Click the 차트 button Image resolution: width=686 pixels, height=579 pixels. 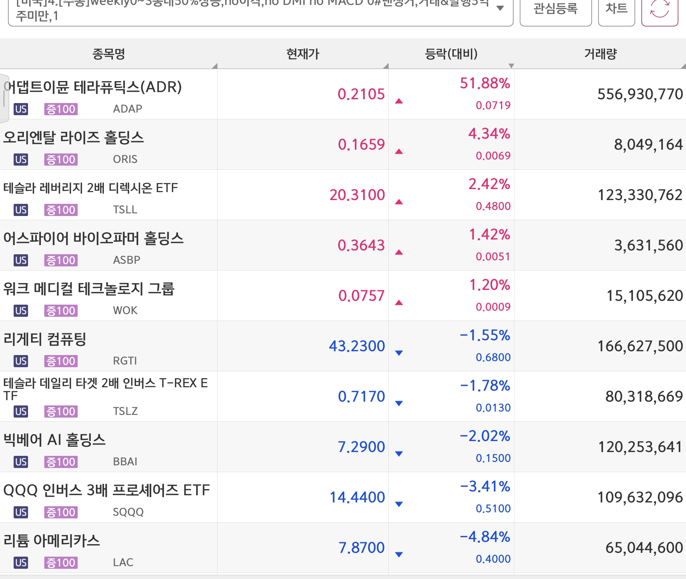click(x=616, y=9)
